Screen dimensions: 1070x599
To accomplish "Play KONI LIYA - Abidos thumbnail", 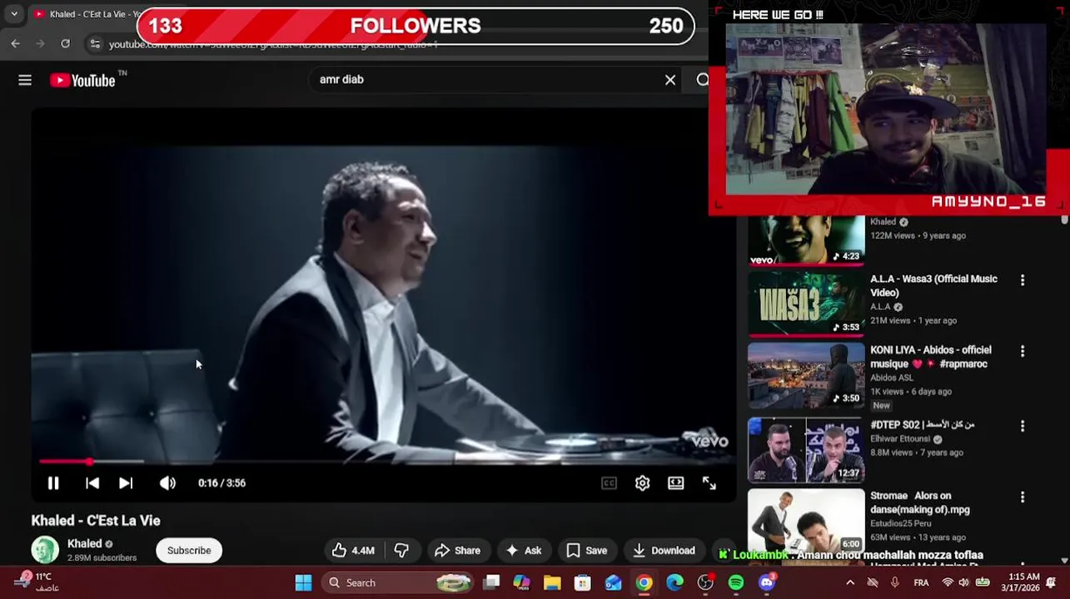I will point(806,375).
